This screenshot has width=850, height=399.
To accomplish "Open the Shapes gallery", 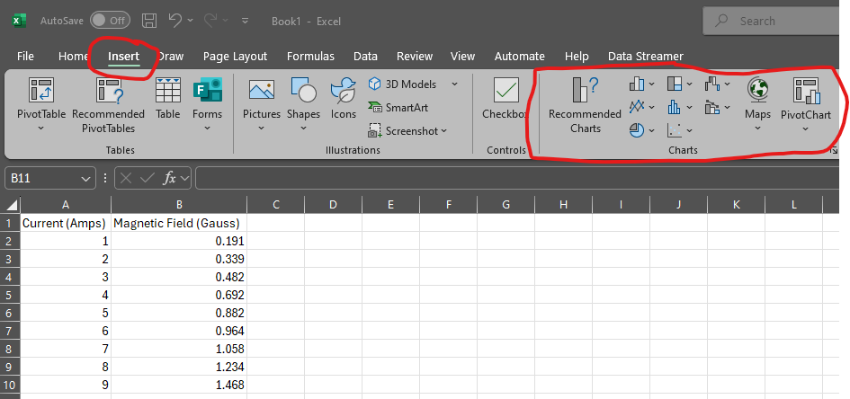I will point(303,92).
